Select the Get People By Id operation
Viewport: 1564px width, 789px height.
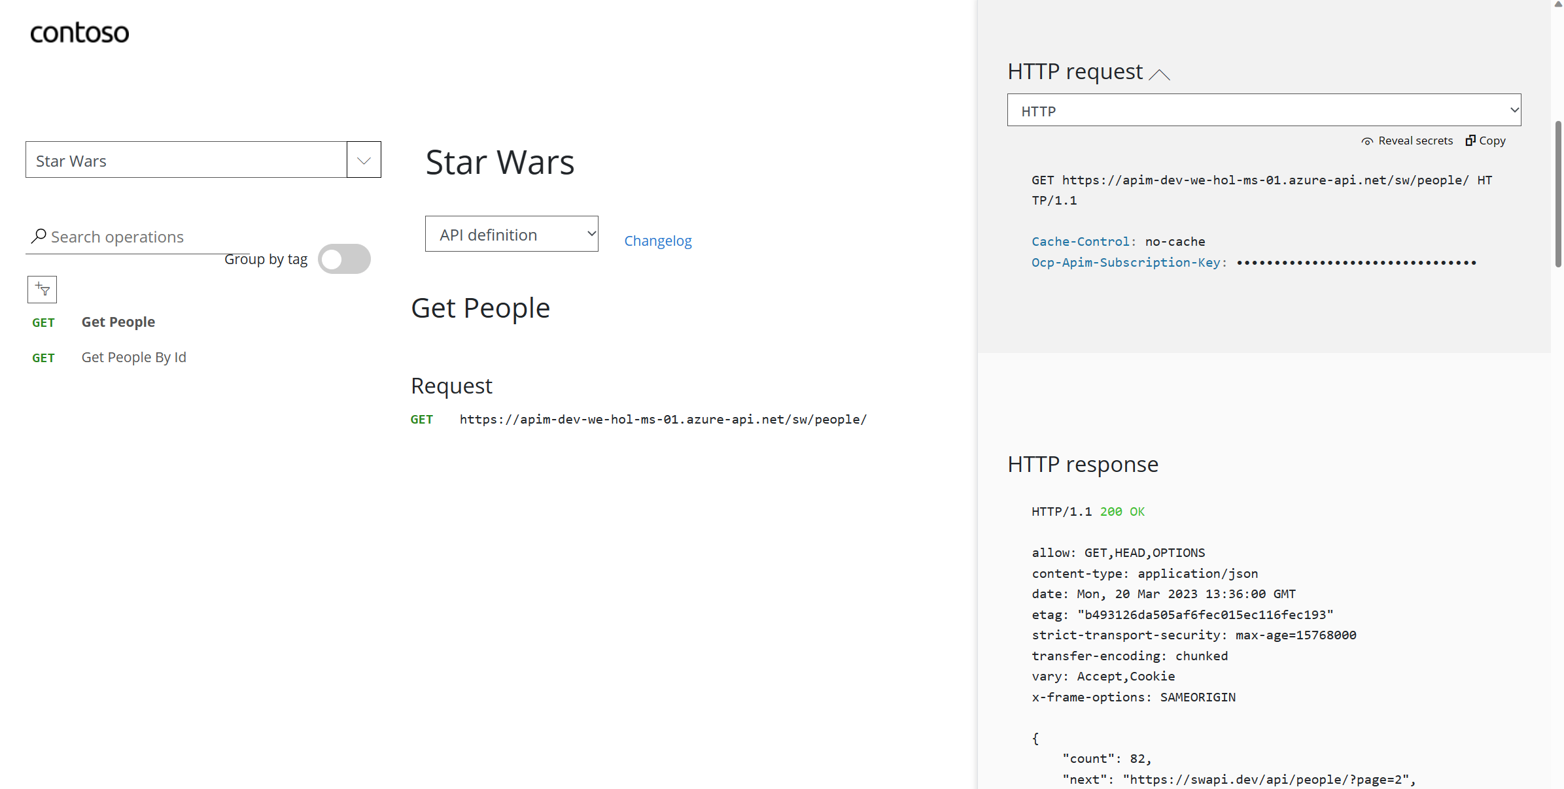(134, 356)
